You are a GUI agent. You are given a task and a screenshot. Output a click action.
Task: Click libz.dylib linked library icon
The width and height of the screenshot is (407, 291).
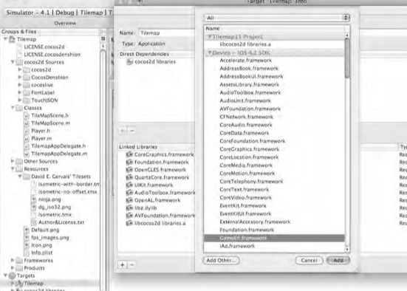[129, 208]
